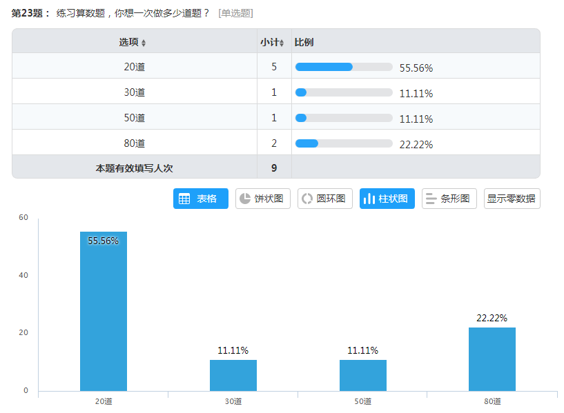Switch to the 表格 view
564x413 pixels.
[201, 199]
